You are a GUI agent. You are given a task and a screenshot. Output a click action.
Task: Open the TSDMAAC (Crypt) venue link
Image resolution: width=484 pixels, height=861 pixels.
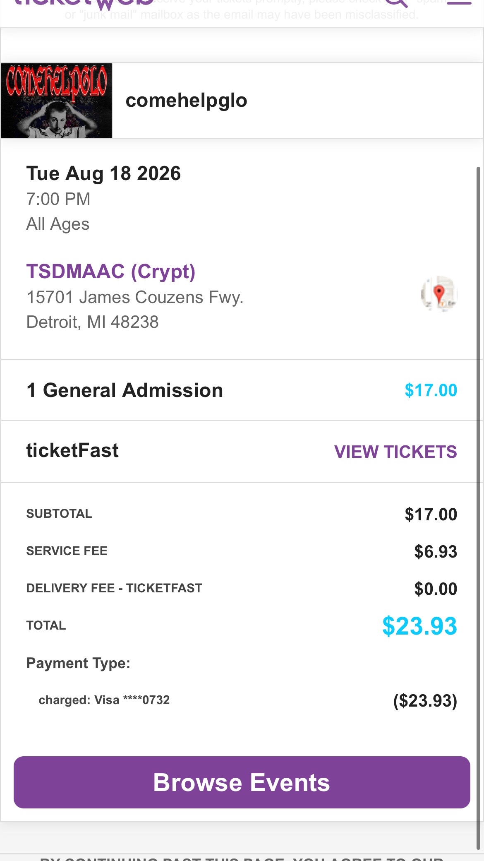click(x=111, y=272)
